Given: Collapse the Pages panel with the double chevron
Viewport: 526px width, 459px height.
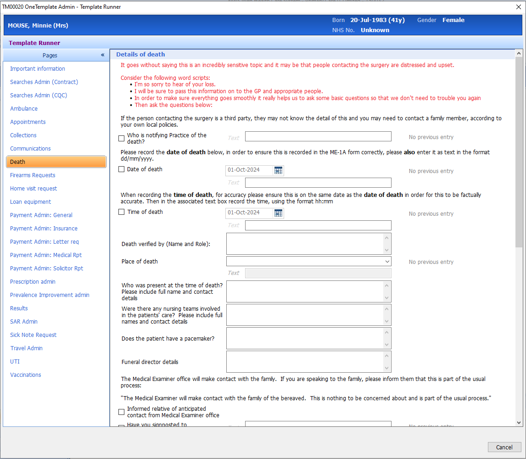Looking at the screenshot, I should pyautogui.click(x=103, y=55).
